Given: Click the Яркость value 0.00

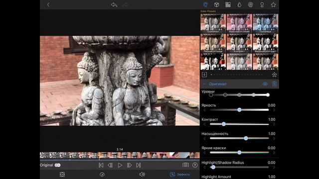Looking at the screenshot, I should 271,105.
